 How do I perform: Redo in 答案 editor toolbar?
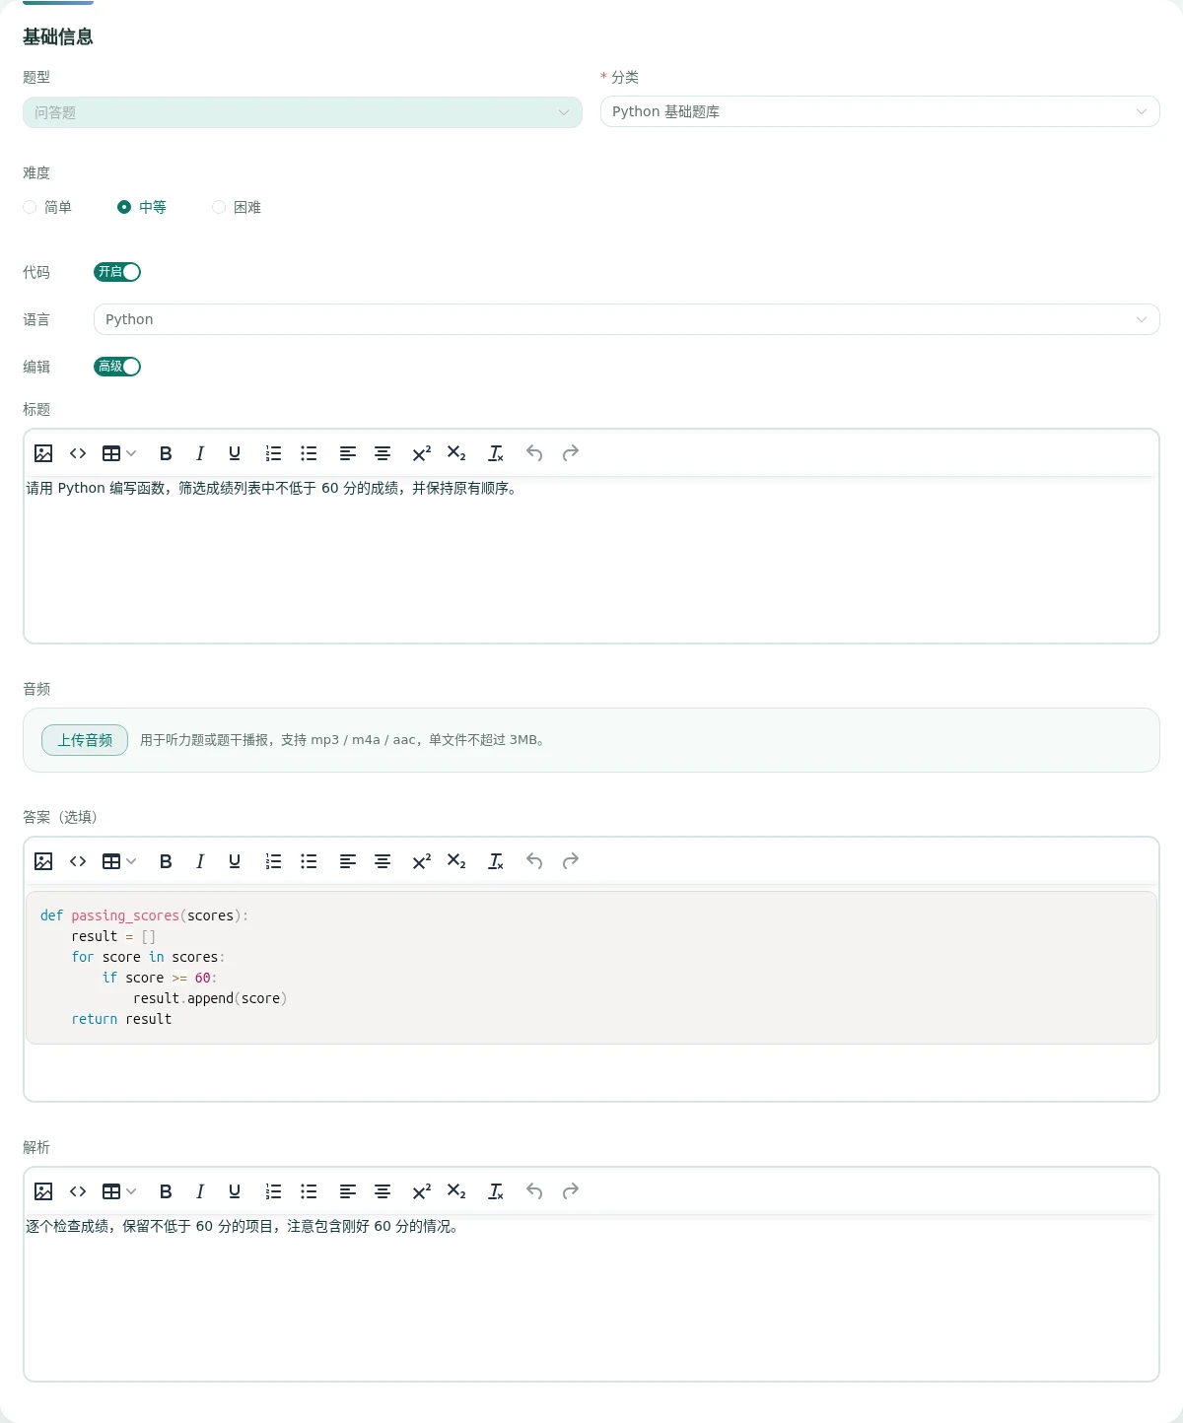570,861
